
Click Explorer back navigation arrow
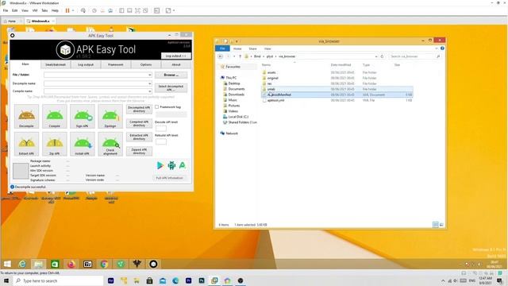pyautogui.click(x=221, y=56)
